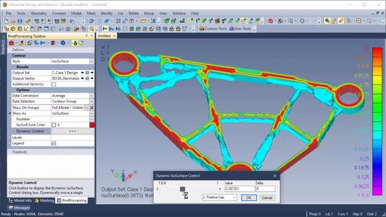
Task: Close the Dynamic IsoSurface Control dialog
Action: pyautogui.click(x=275, y=175)
